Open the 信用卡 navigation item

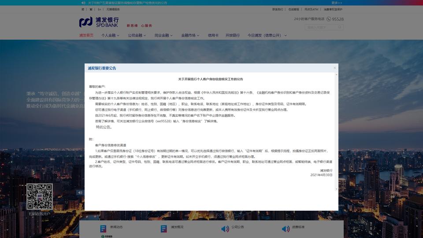pyautogui.click(x=213, y=35)
